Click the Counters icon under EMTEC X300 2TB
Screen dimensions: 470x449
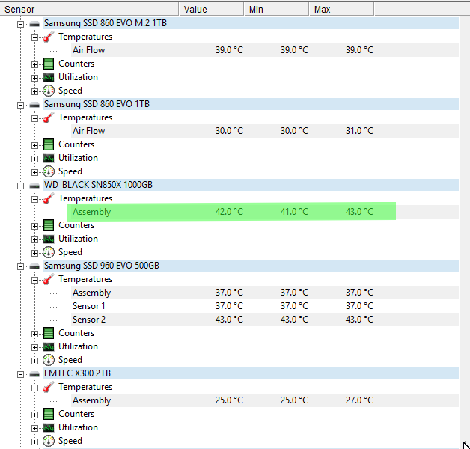pyautogui.click(x=49, y=415)
